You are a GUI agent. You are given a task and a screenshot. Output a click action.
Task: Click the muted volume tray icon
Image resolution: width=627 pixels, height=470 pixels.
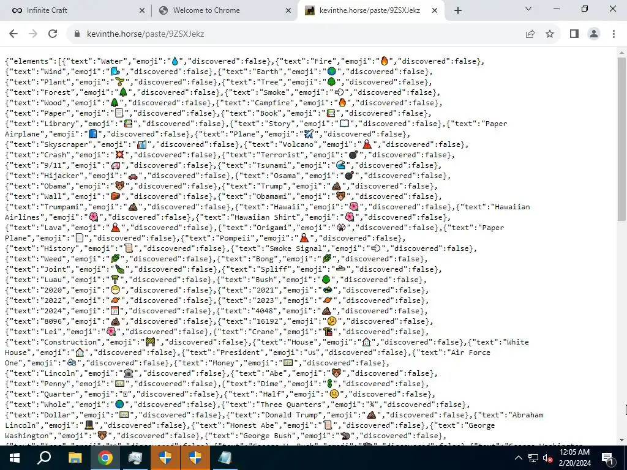click(x=547, y=458)
